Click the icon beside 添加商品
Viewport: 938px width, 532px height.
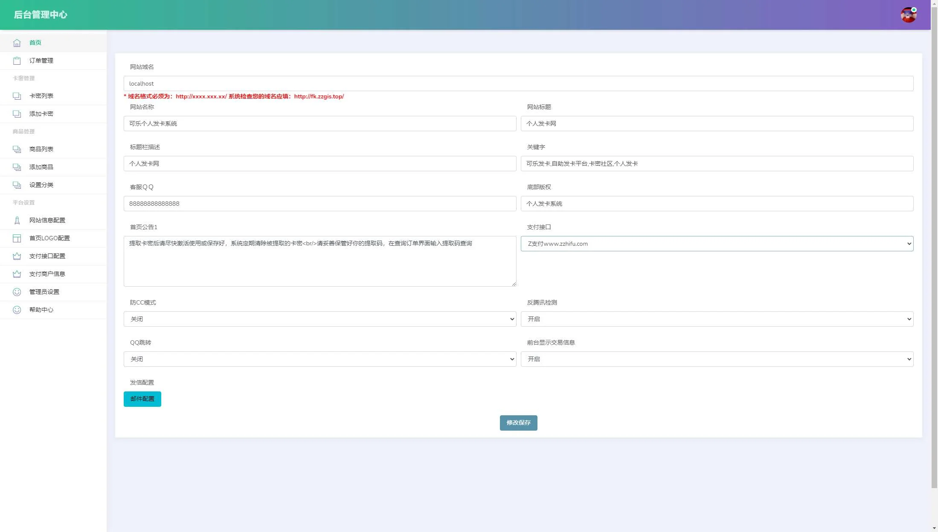[x=17, y=167]
